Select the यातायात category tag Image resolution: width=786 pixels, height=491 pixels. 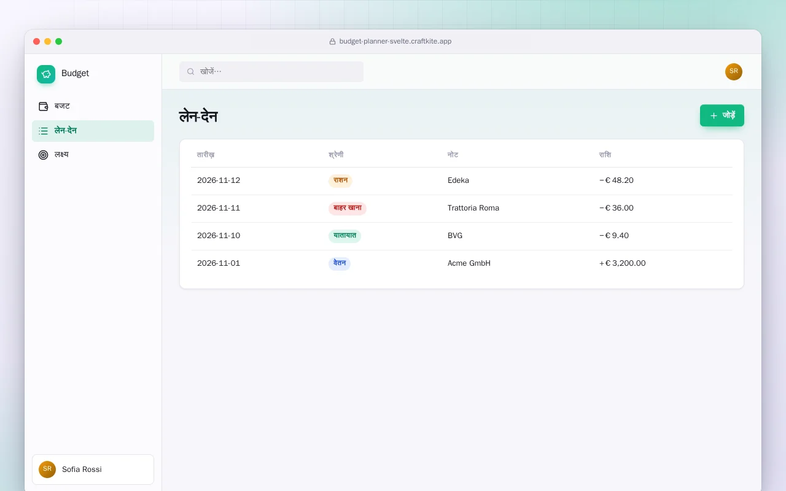[344, 236]
